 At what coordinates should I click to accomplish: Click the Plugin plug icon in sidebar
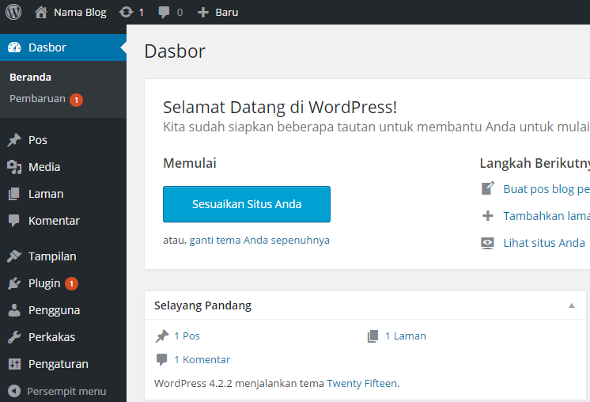(x=14, y=283)
